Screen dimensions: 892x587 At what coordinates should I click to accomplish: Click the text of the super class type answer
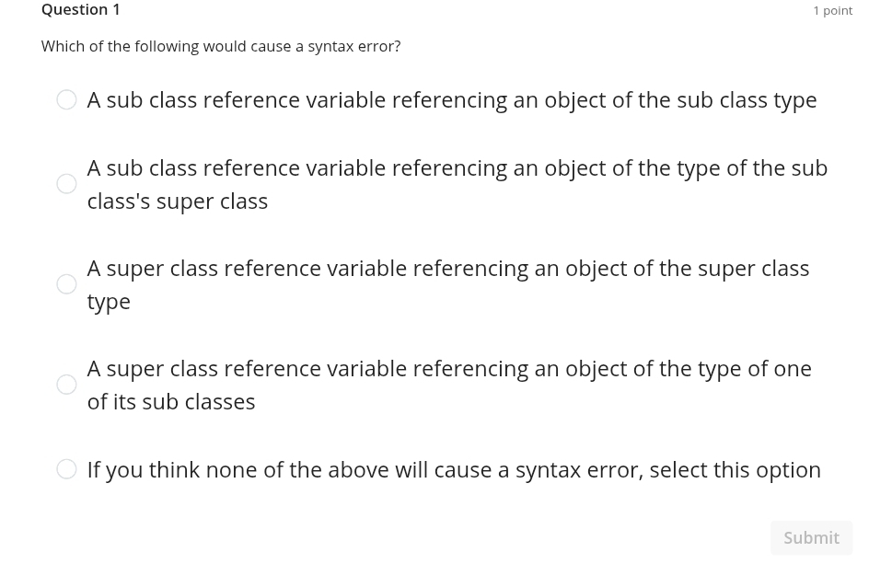pos(447,283)
